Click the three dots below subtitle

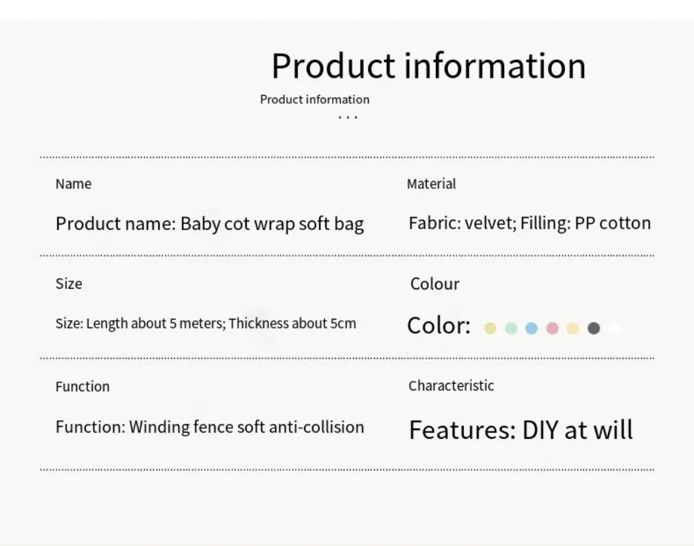coord(348,117)
